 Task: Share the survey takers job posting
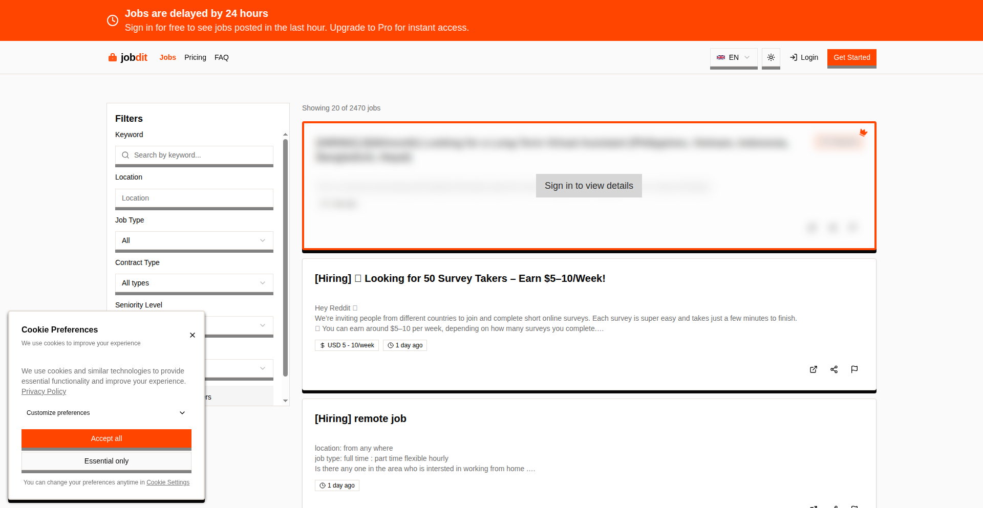[834, 369]
